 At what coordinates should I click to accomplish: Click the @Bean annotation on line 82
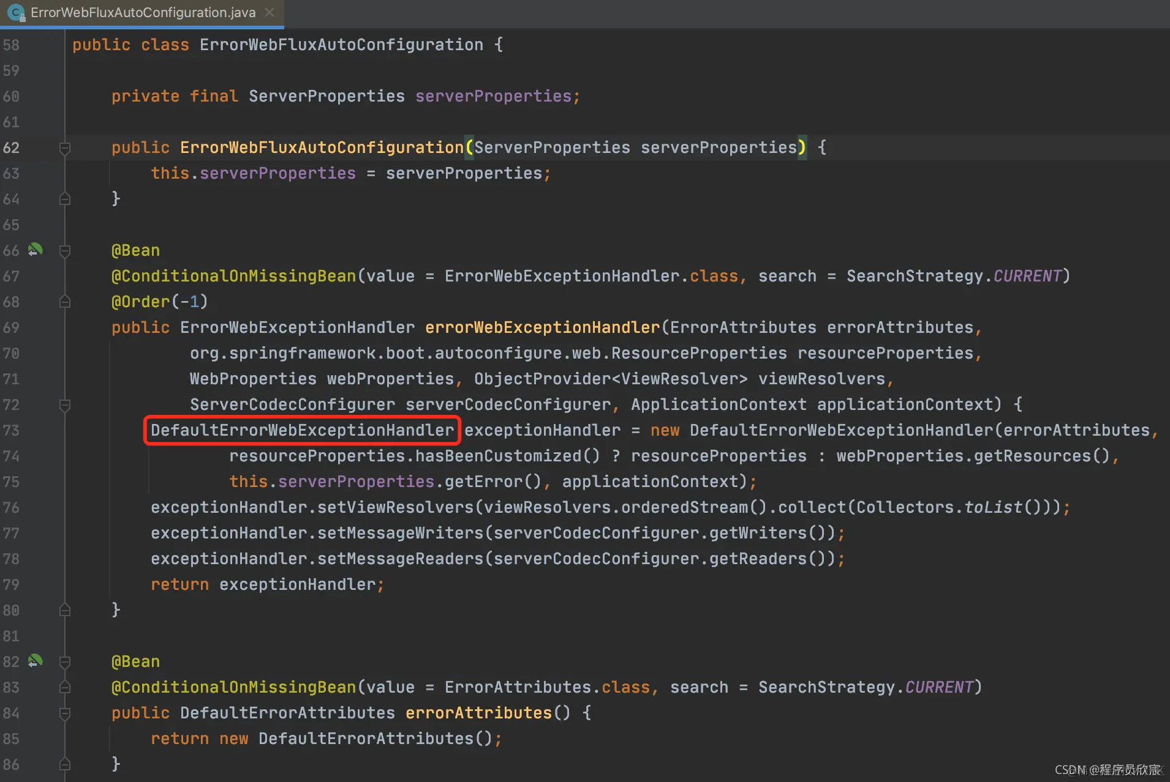135,661
